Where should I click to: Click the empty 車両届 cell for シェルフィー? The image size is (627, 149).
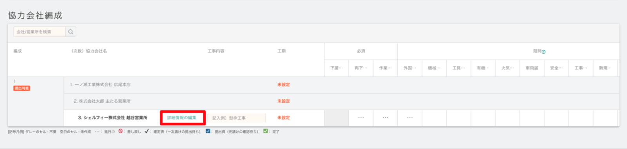point(532,118)
